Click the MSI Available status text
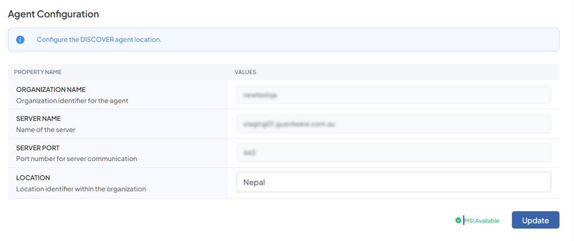 (482, 221)
